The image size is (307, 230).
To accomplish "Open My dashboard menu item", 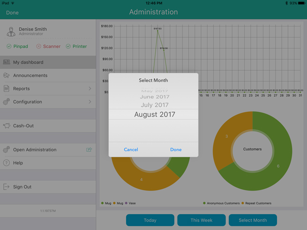I will [x=48, y=62].
